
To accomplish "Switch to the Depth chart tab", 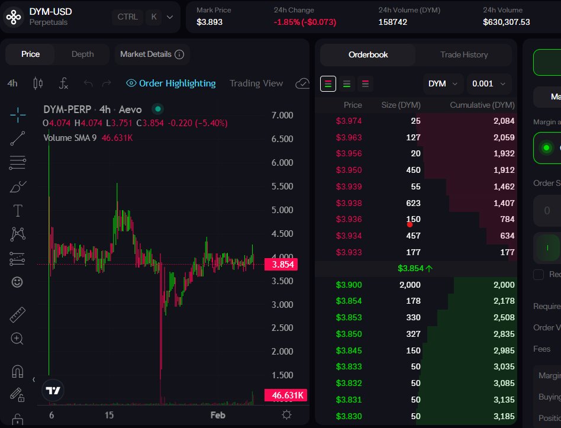I will pos(83,54).
